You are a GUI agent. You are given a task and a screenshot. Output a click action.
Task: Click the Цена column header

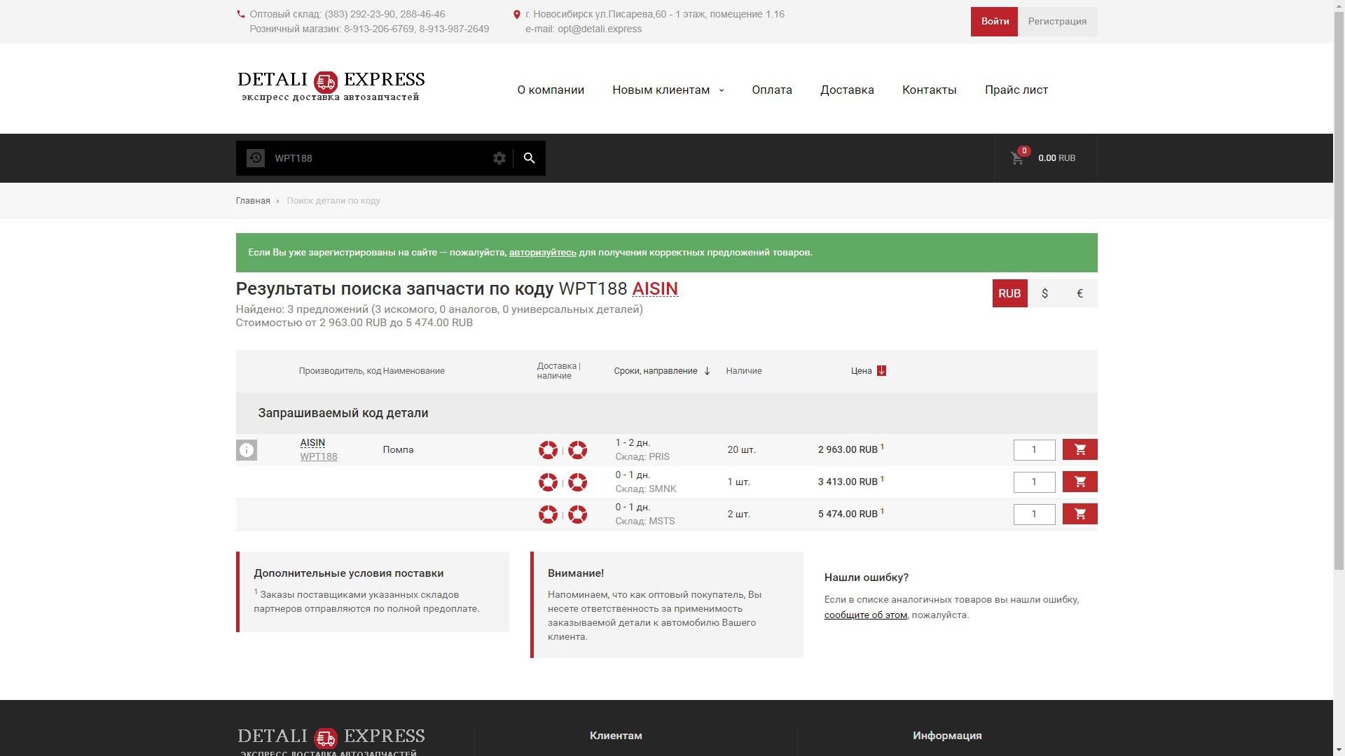tap(861, 371)
